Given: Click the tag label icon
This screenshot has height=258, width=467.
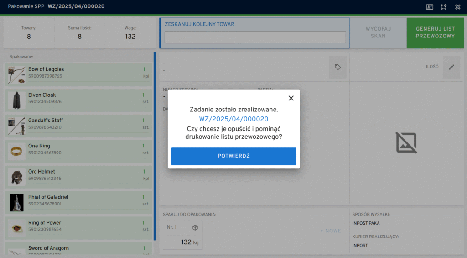Looking at the screenshot, I should (x=337, y=67).
